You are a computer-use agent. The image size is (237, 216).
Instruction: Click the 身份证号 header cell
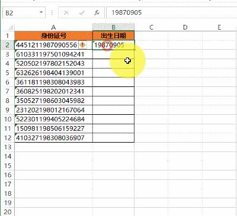(53, 36)
